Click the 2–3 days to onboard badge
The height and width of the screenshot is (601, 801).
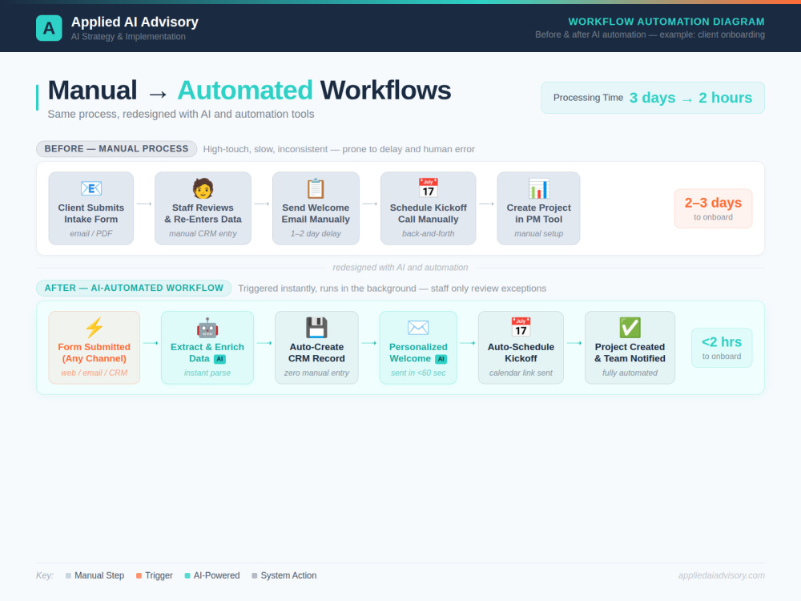click(x=713, y=208)
